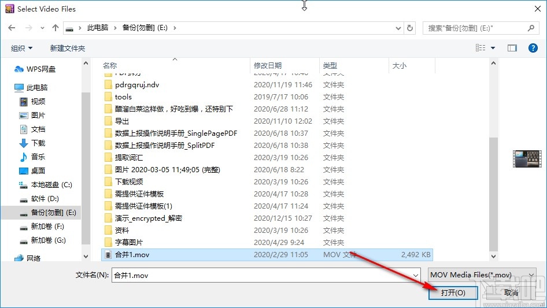Click the search magnifier icon
The width and height of the screenshot is (547, 308).
531,28
